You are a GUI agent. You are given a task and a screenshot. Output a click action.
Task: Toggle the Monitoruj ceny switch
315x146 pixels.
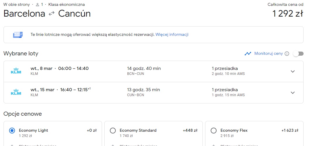coord(298,54)
